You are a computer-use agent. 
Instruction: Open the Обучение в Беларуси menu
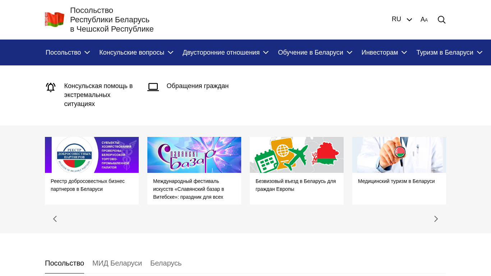click(x=315, y=52)
